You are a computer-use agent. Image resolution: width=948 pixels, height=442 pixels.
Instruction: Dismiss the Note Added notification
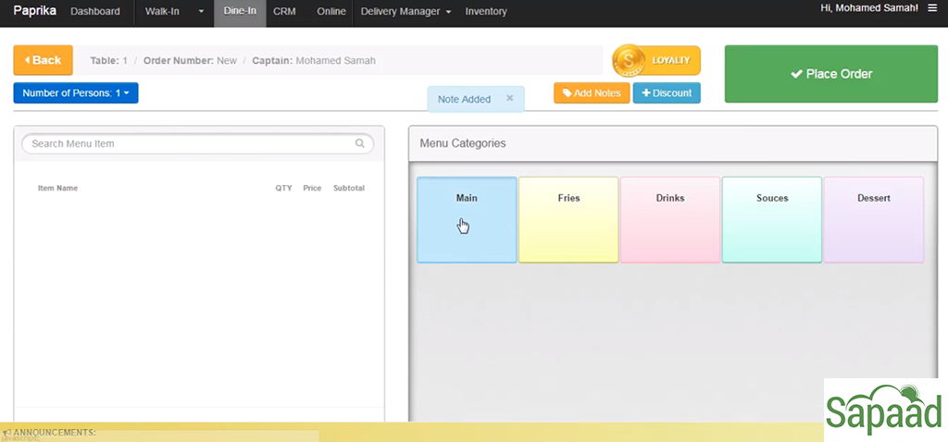click(x=510, y=98)
